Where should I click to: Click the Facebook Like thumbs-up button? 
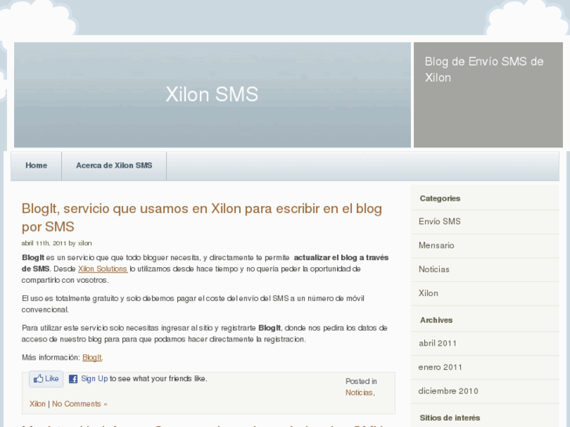[x=46, y=378]
